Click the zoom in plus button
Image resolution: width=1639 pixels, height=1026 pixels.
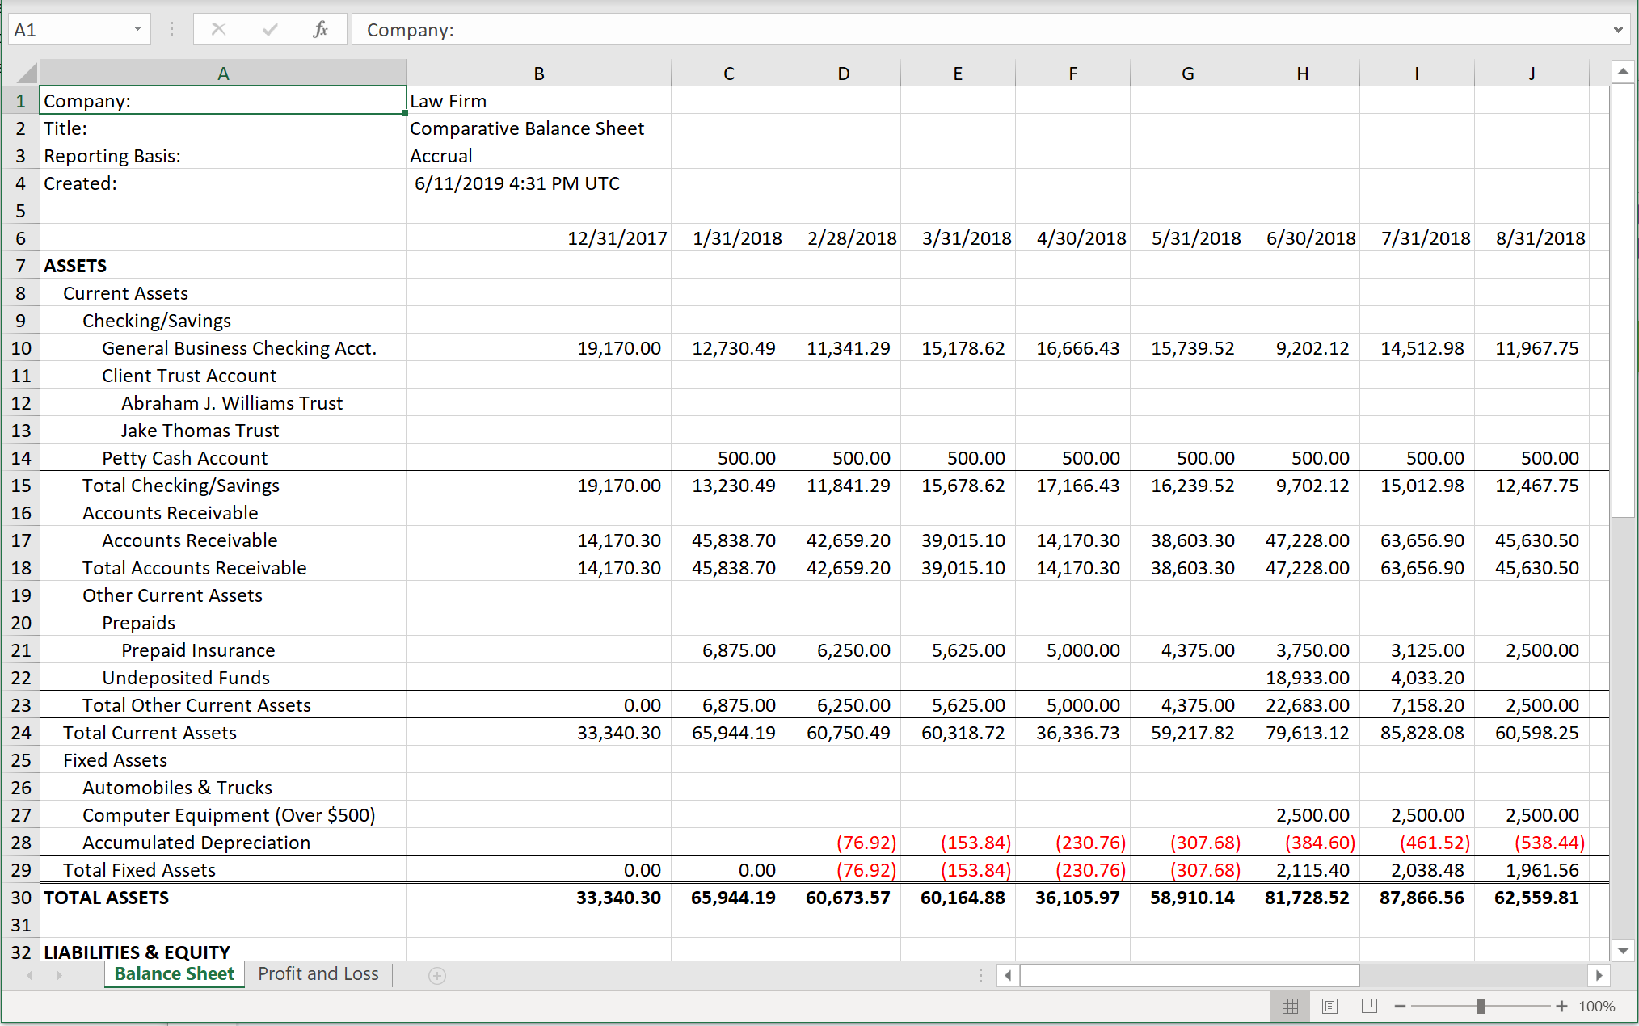tap(1561, 1006)
